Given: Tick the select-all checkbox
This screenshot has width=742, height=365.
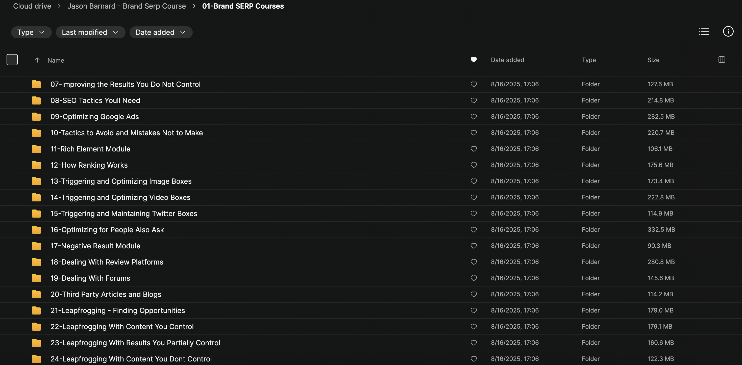Looking at the screenshot, I should click(x=12, y=60).
